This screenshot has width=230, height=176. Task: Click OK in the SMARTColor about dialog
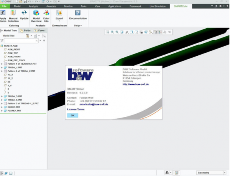pyautogui.click(x=72, y=115)
